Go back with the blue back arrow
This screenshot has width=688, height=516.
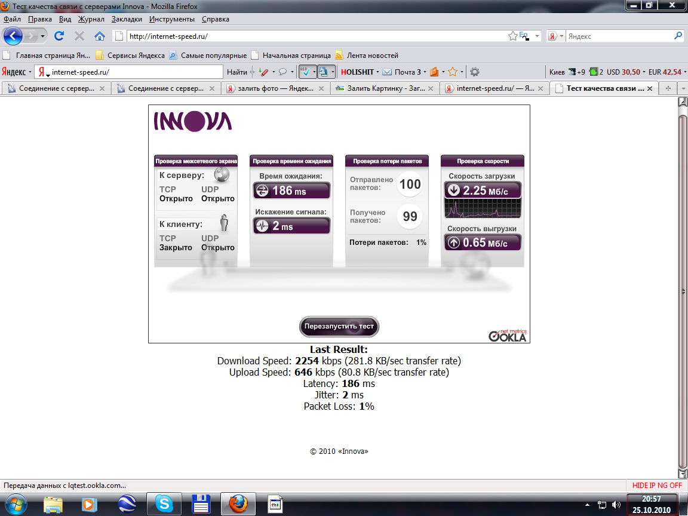[x=13, y=36]
